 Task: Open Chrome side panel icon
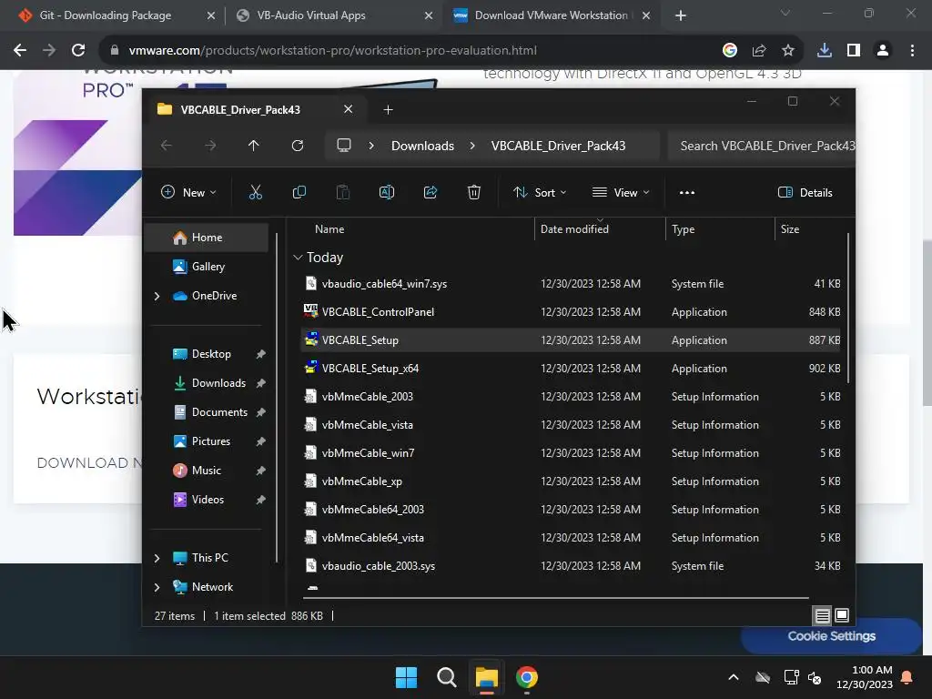coord(854,51)
